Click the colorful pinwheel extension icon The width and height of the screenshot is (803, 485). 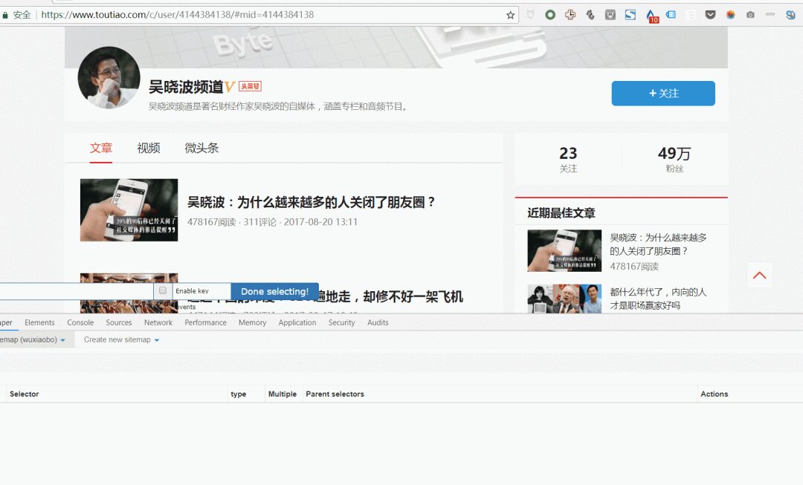click(730, 15)
